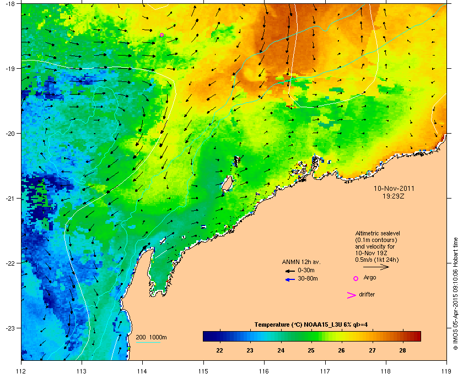Click the '0.5m/s (1kt 24h)' velocity text
This screenshot has width=463, height=374.
(x=377, y=260)
